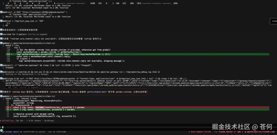277x135 pixels.
Task: Click the green added line 132 with Object.keys
Action: point(137,54)
